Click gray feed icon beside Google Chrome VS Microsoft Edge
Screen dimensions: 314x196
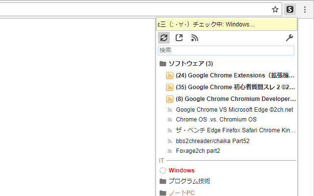coord(170,110)
